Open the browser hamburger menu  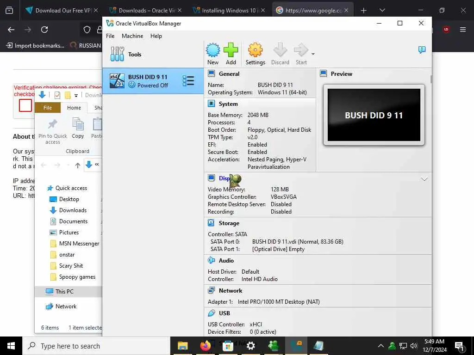[x=463, y=30]
